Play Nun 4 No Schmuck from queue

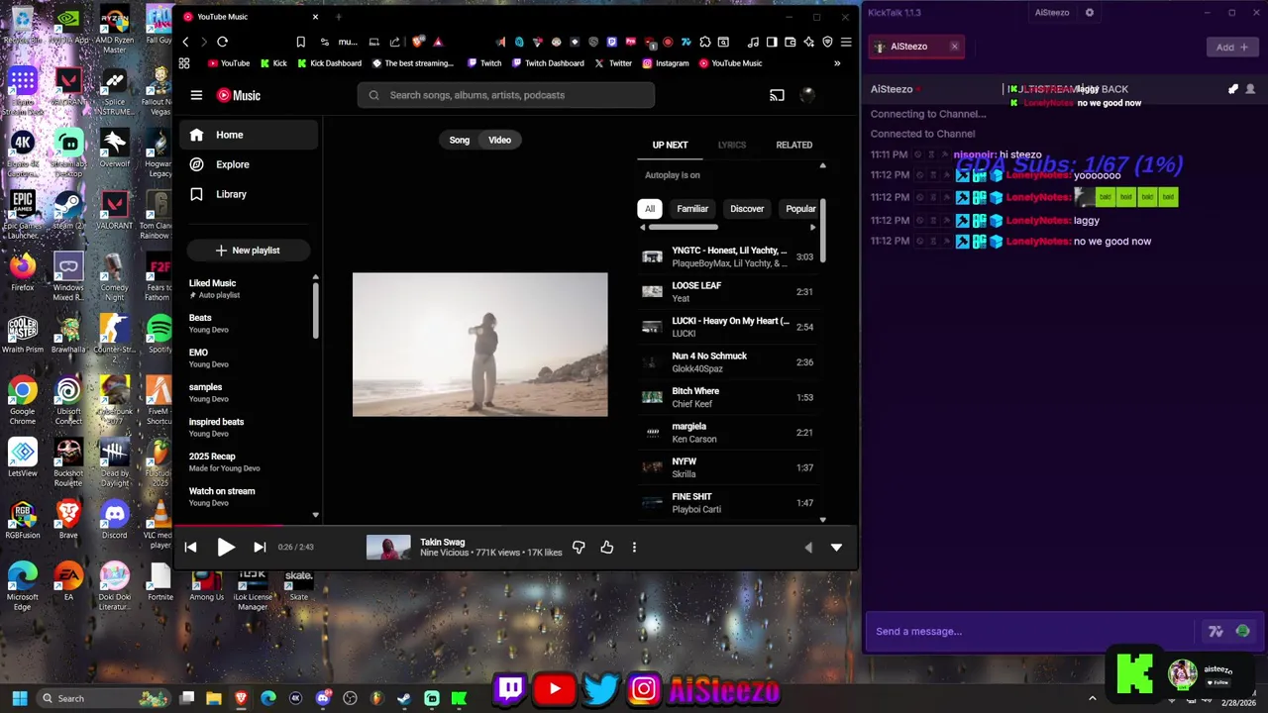point(729,362)
